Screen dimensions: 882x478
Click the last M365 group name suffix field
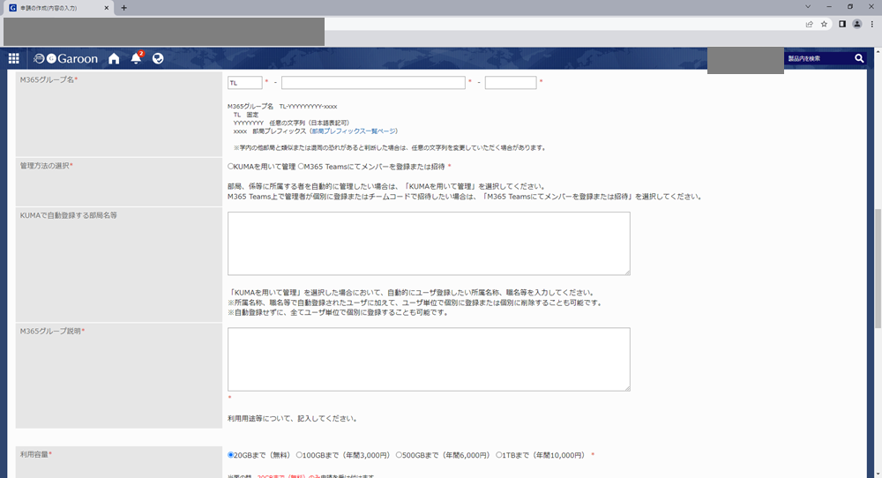pos(511,83)
